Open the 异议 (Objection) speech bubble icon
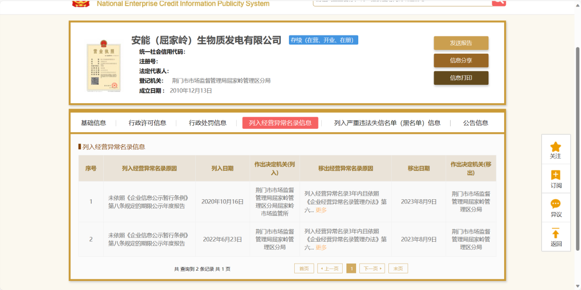Image resolution: width=581 pixels, height=290 pixels. [556, 204]
